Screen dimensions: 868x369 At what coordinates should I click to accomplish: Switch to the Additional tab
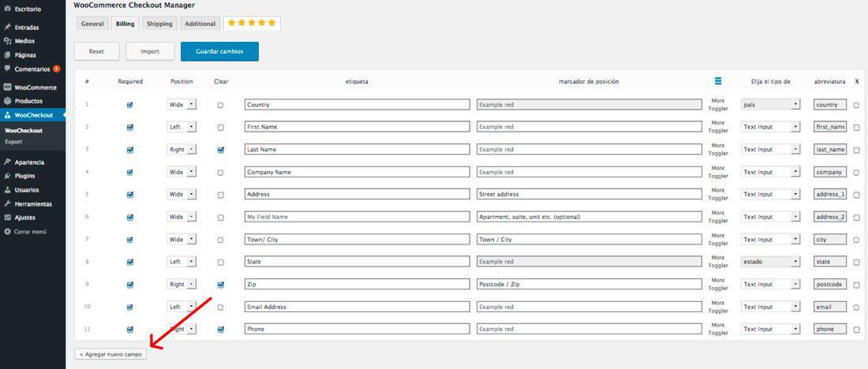tap(200, 24)
